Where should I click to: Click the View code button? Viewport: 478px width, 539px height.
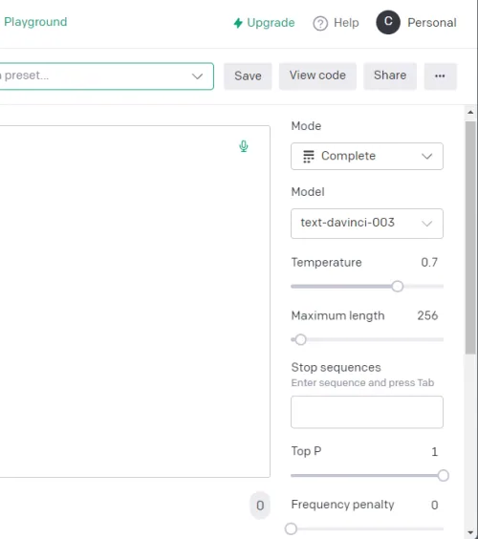(x=317, y=75)
